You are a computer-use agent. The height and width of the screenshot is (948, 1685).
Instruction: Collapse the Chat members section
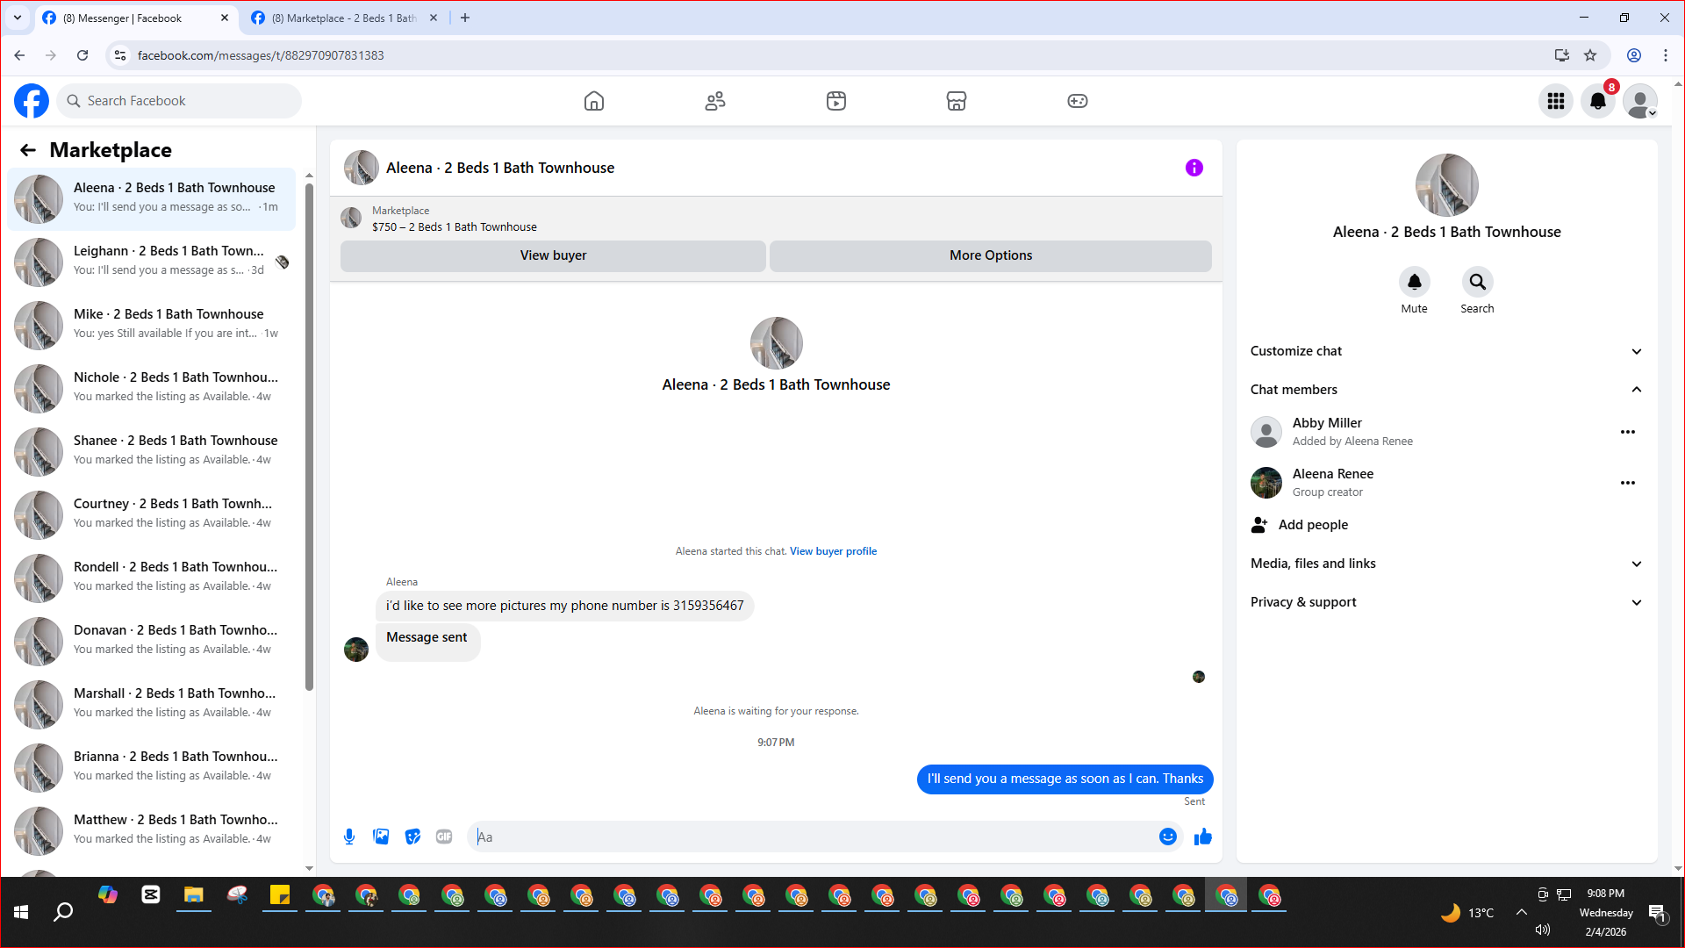(1636, 390)
